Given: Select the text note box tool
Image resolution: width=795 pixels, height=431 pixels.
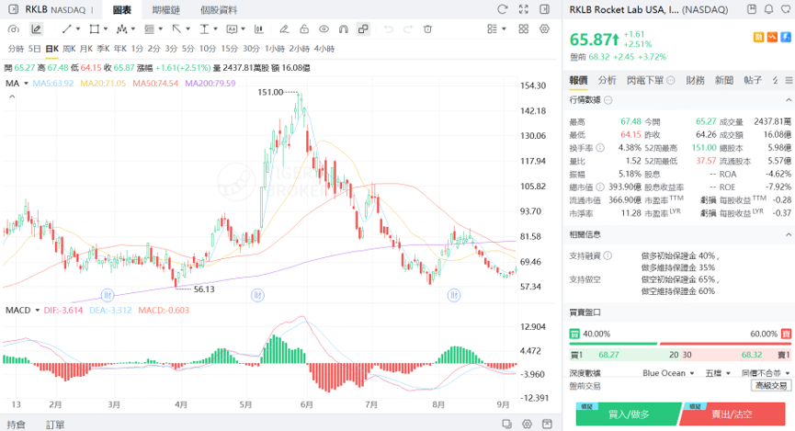Looking at the screenshot, I should (x=232, y=28).
